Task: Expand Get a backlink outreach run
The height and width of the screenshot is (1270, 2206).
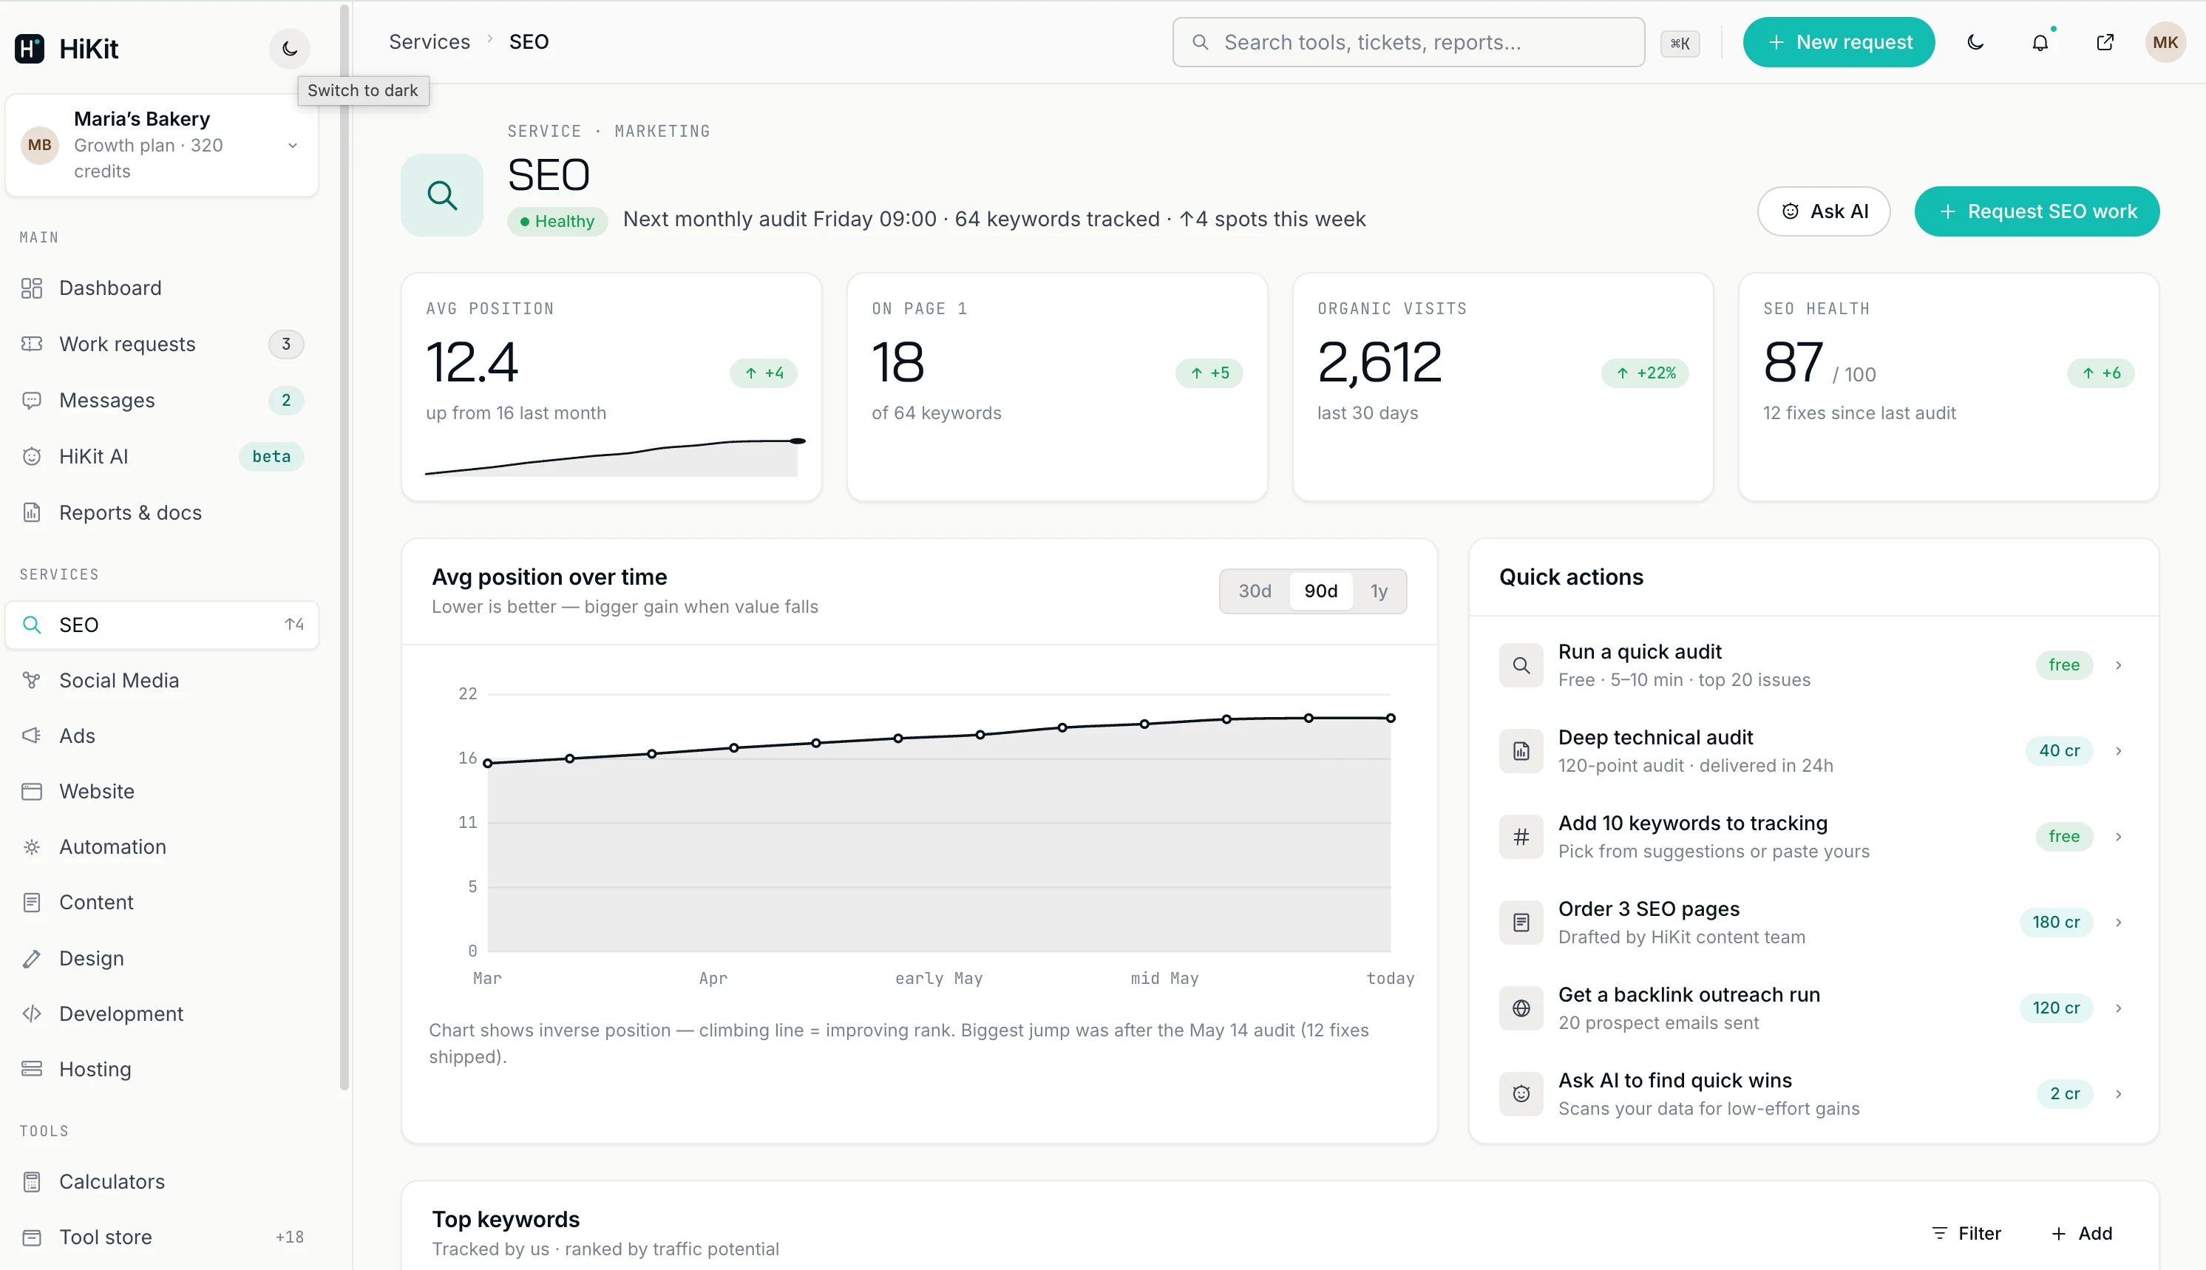Action: (2119, 1008)
